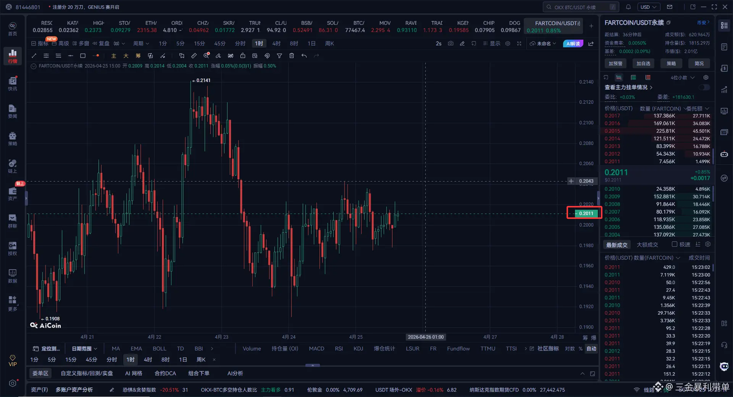Image resolution: width=733 pixels, height=397 pixels.
Task: Take a chart screenshot with camera icon
Action: click(x=450, y=43)
